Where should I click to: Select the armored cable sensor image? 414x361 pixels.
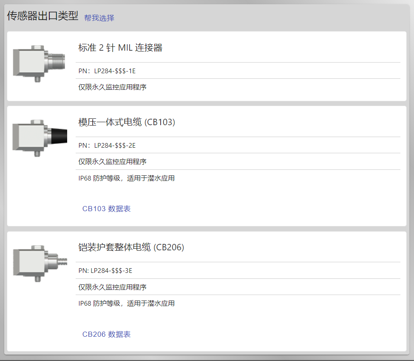(x=40, y=264)
